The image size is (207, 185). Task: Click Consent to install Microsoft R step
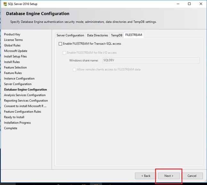tap(25, 106)
